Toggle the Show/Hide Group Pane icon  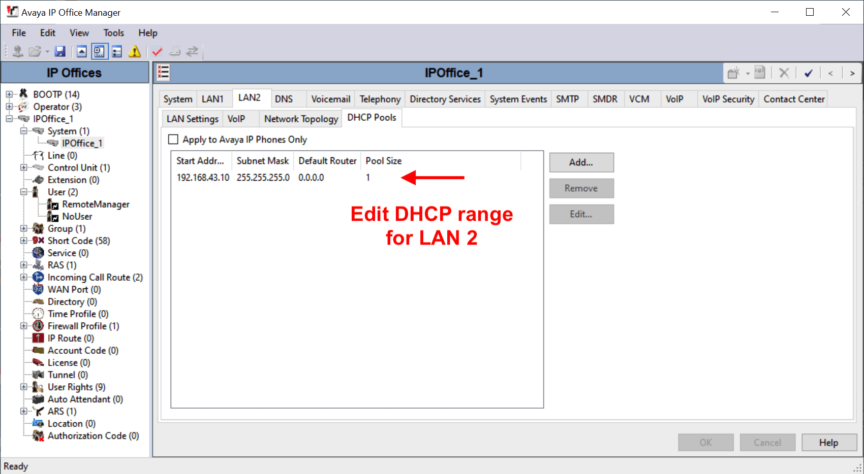tap(117, 51)
